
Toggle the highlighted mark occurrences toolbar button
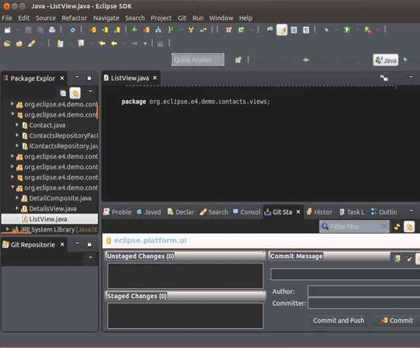click(282, 30)
